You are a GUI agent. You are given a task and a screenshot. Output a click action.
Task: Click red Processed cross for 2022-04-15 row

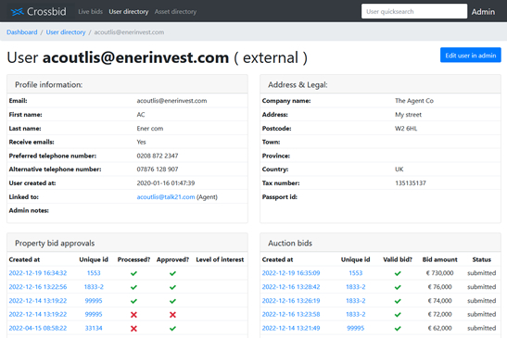pyautogui.click(x=133, y=329)
